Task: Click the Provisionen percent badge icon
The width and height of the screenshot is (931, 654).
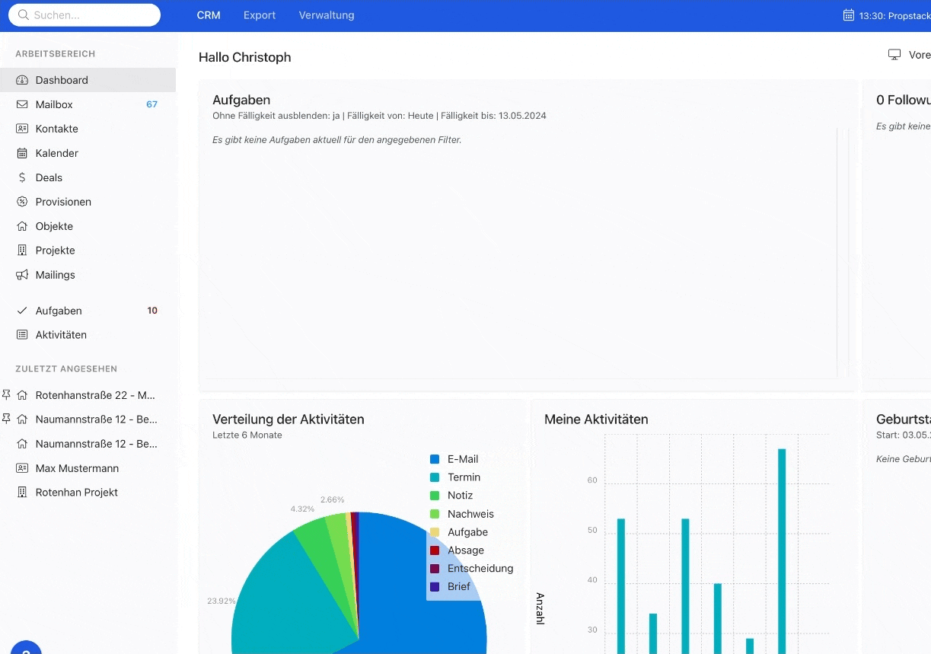Action: click(x=22, y=202)
